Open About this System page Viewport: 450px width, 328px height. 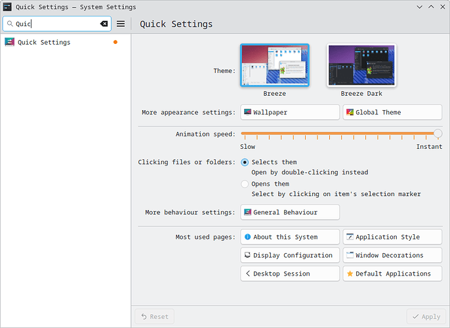[290, 237]
